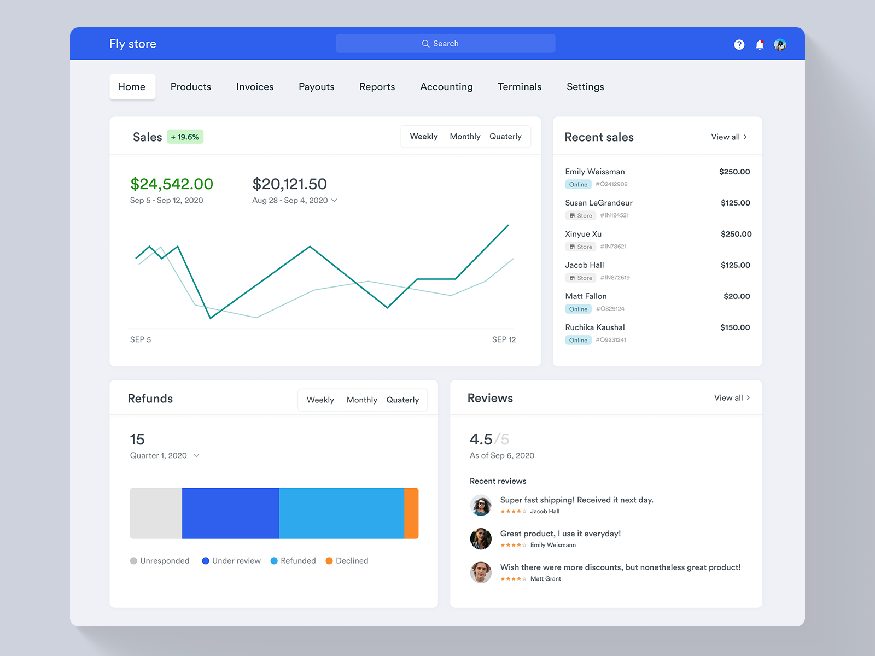Click the star rating beside Jacob Hall's review
Screen dimensions: 875x656
(x=514, y=511)
